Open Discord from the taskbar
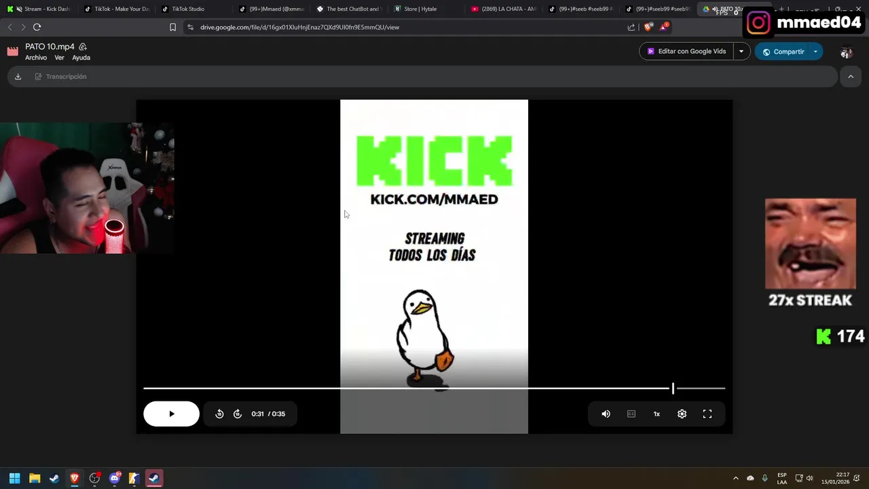 point(114,478)
